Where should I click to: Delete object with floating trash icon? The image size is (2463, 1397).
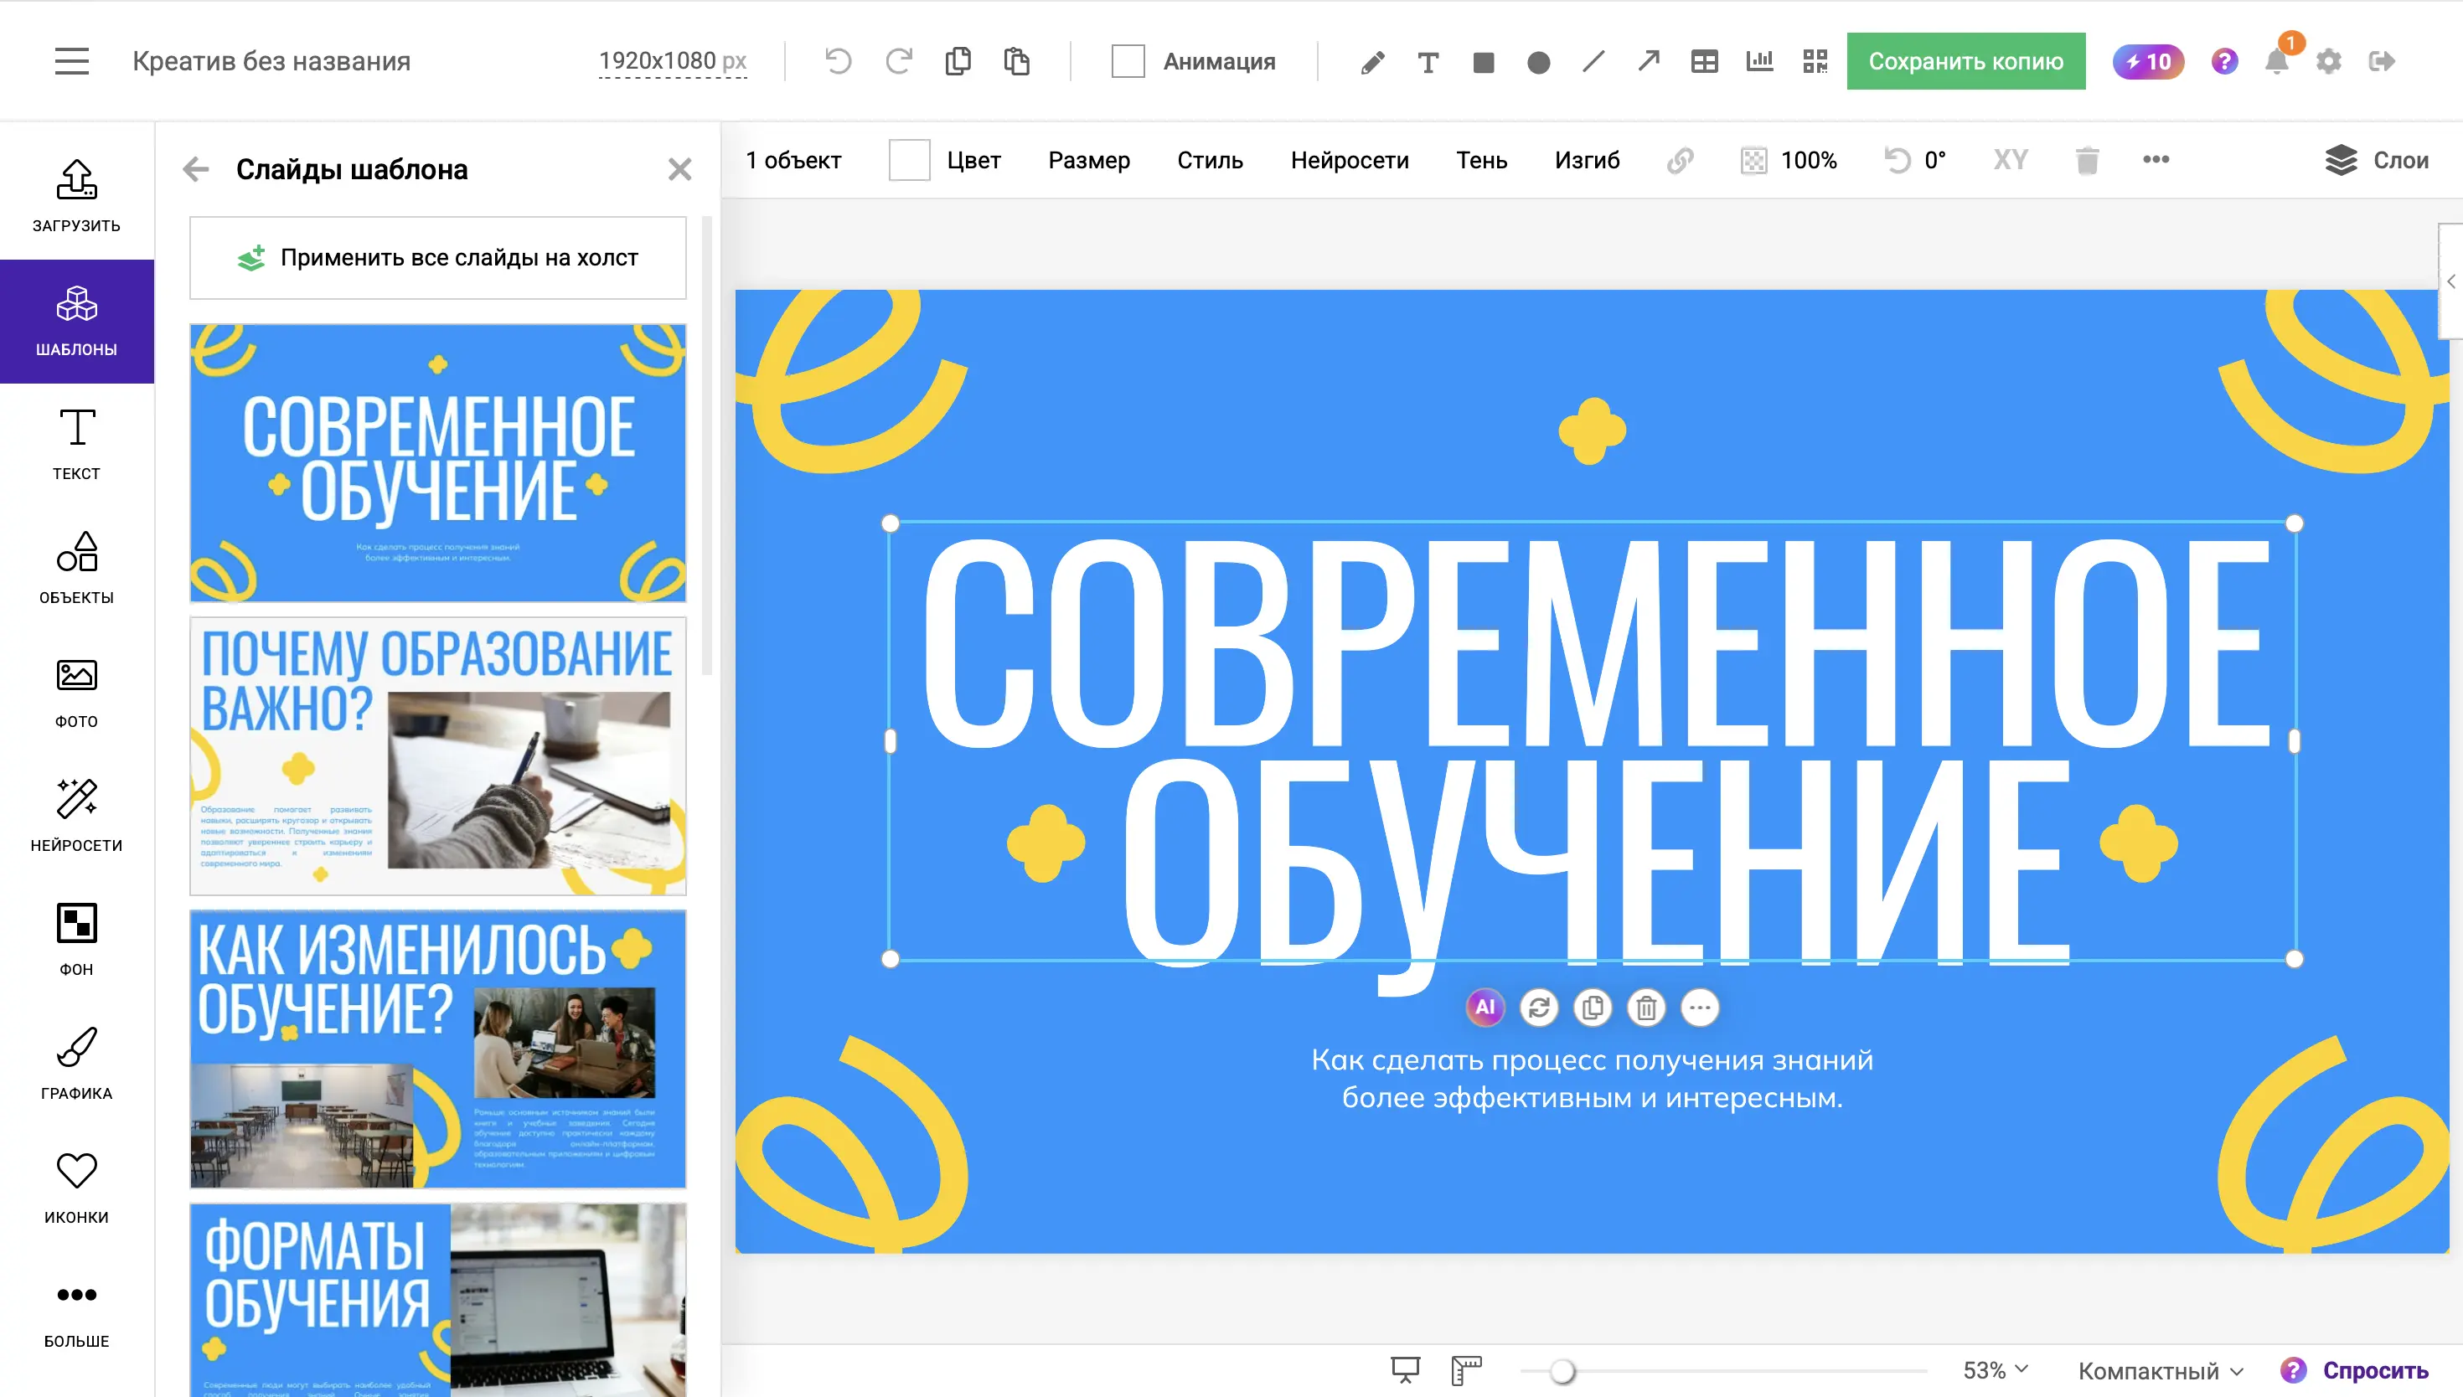[1646, 1008]
